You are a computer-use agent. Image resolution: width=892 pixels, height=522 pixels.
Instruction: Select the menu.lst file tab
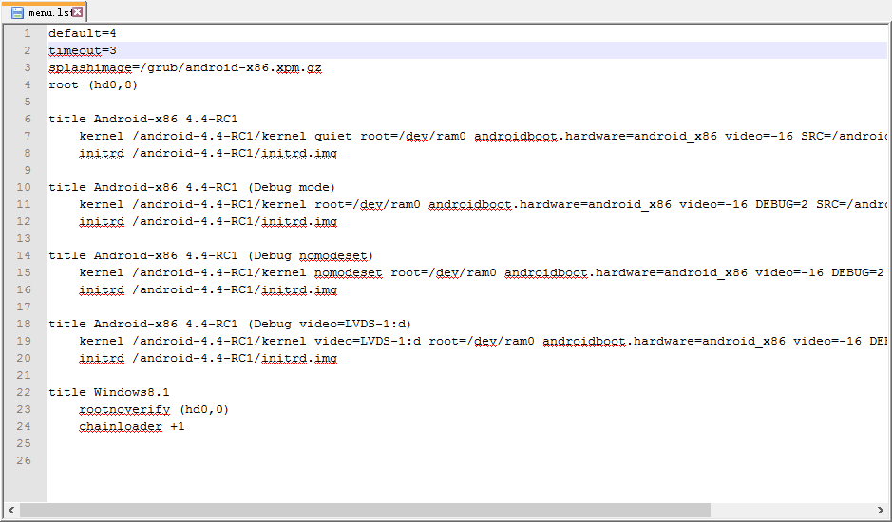(45, 12)
